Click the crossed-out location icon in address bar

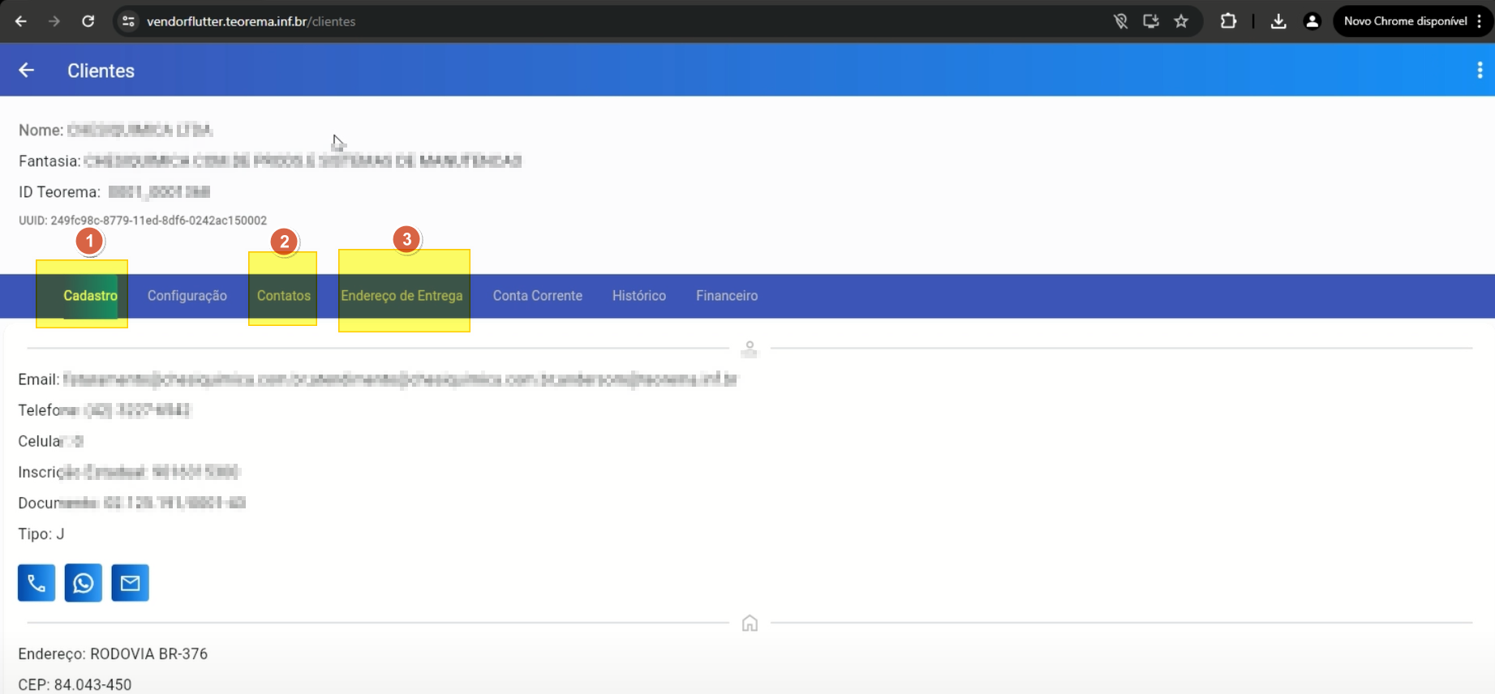(x=1120, y=21)
